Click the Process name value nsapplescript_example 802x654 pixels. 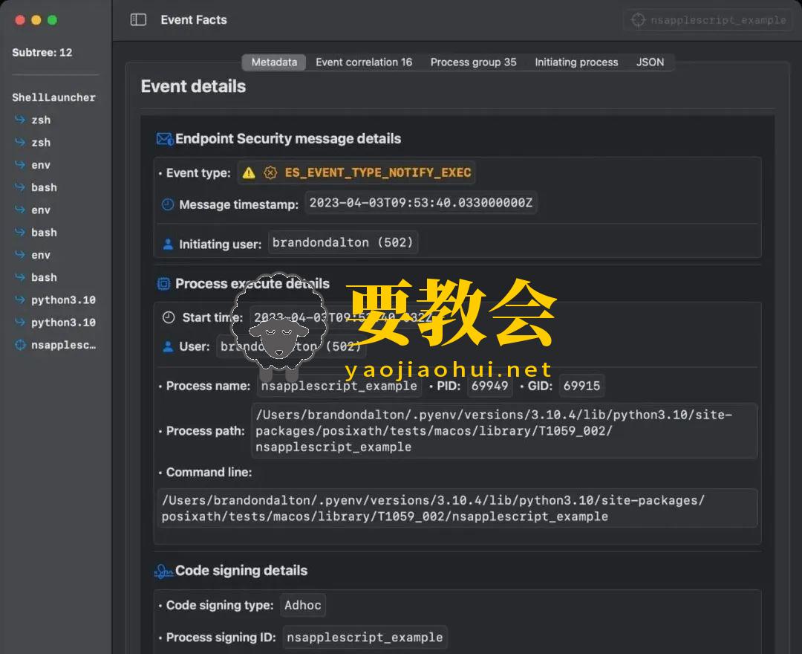[x=339, y=386]
